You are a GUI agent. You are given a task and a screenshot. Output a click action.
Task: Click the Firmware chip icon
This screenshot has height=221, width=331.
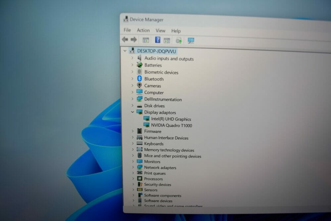click(140, 131)
